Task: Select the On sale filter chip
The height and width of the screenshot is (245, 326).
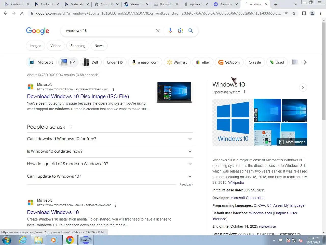Action: click(255, 62)
